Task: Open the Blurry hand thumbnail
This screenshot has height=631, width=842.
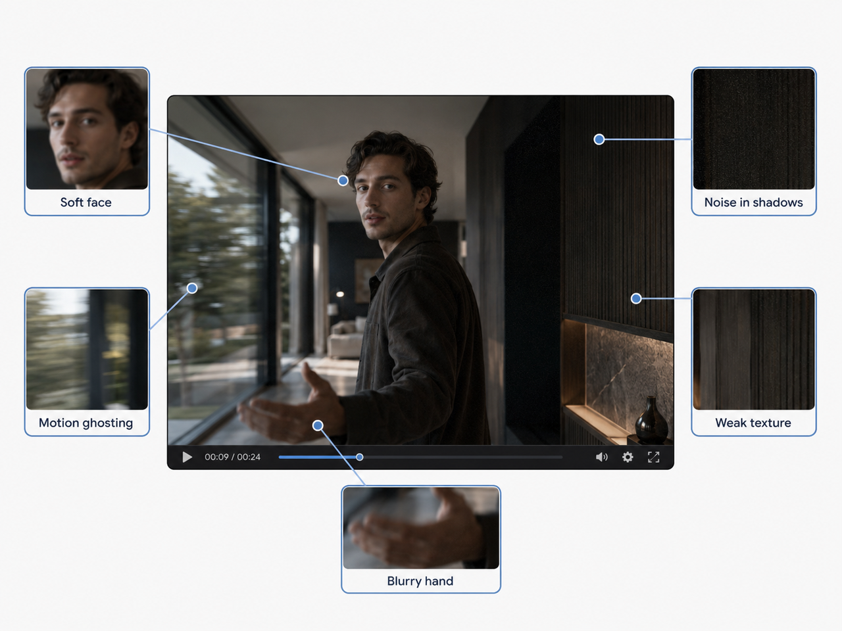Action: pyautogui.click(x=421, y=528)
